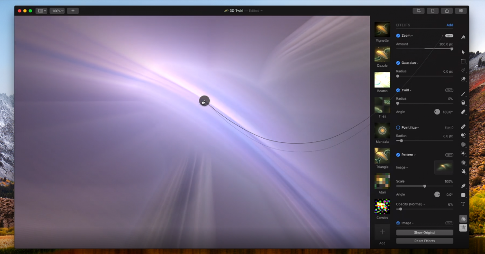Click the Gaussian Radius slider
Viewport: 485px width, 254px height.
(x=424, y=76)
